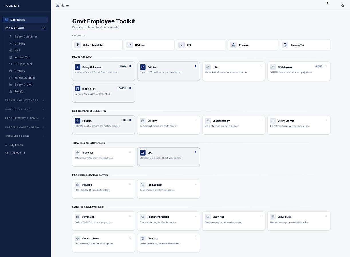The height and width of the screenshot is (257, 350).
Task: Click house icon on HRA card
Action: [208, 67]
